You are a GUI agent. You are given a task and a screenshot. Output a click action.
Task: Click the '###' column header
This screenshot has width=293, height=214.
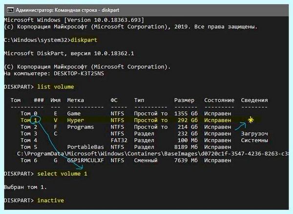tap(39, 100)
